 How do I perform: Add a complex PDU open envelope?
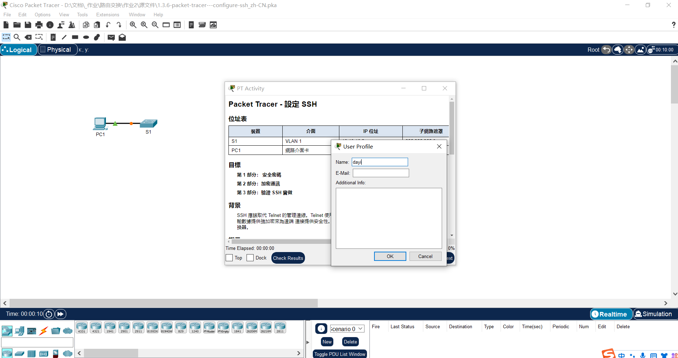pyautogui.click(x=122, y=37)
